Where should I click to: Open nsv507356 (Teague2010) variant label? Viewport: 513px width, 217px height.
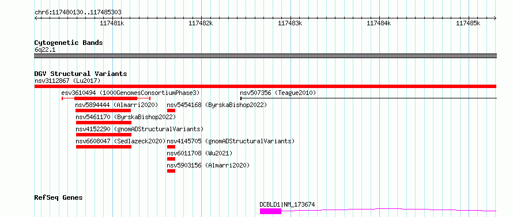click(278, 93)
